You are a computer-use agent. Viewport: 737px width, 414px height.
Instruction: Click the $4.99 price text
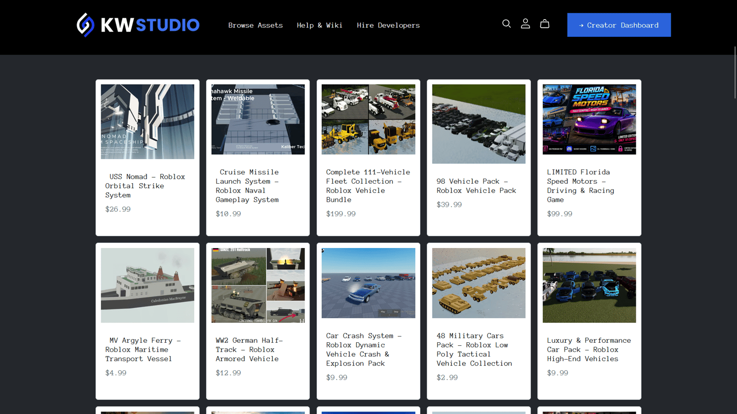[116, 373]
